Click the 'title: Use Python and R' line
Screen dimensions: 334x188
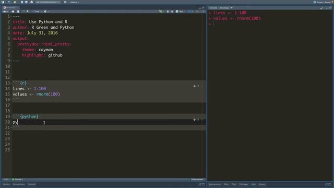(x=40, y=22)
